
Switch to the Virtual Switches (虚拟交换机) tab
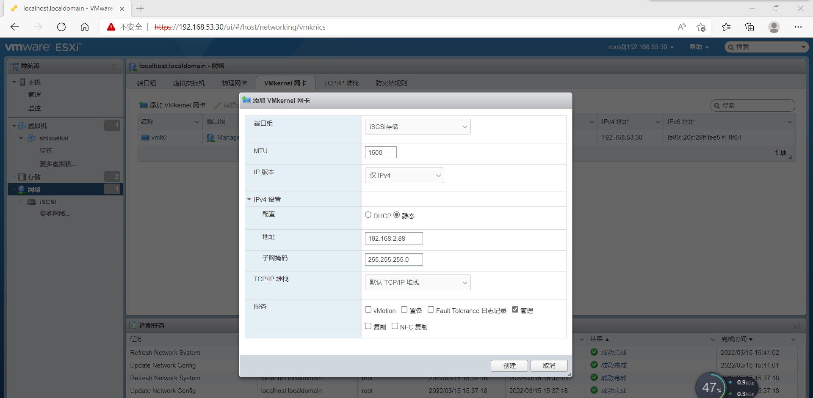tap(189, 83)
